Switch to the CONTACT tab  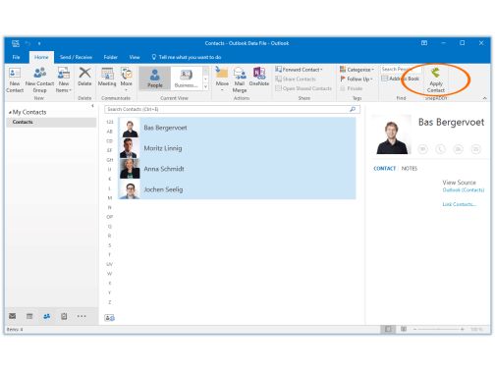coord(385,169)
